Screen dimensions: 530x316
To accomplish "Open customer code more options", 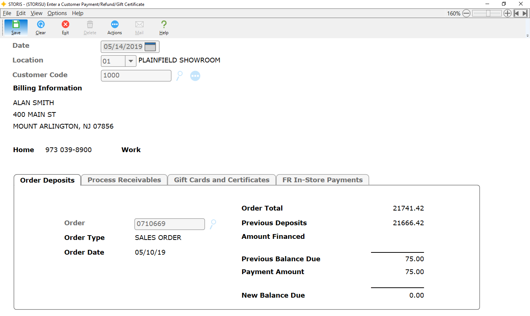I will (195, 76).
